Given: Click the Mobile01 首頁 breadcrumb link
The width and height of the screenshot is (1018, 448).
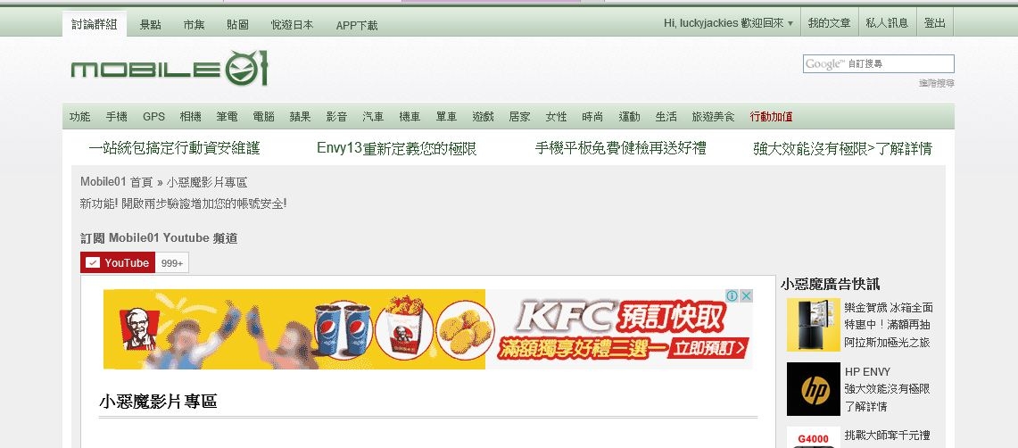Looking at the screenshot, I should [116, 182].
